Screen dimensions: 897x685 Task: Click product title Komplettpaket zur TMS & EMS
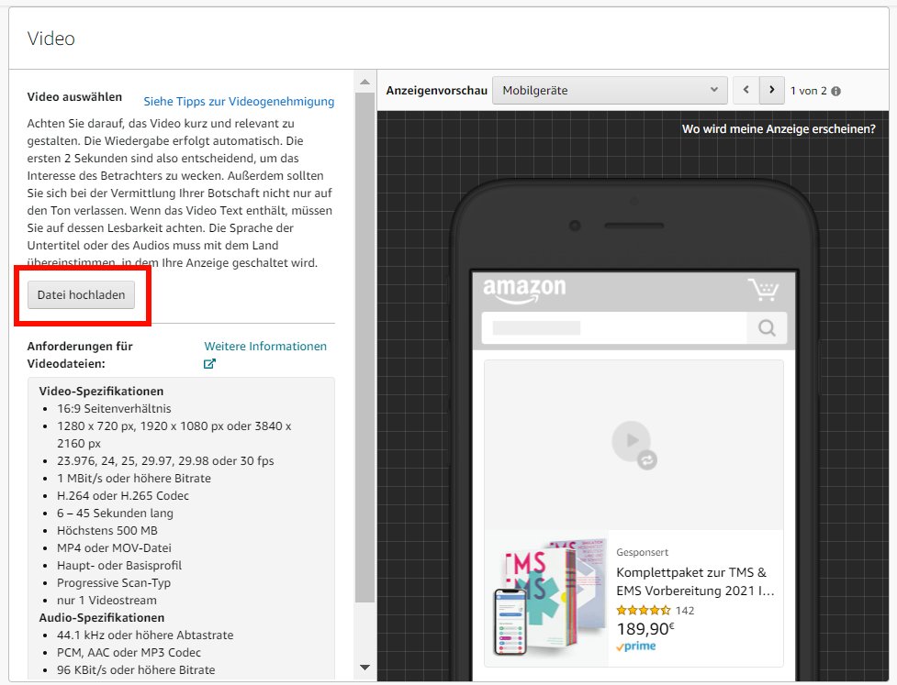pos(695,581)
